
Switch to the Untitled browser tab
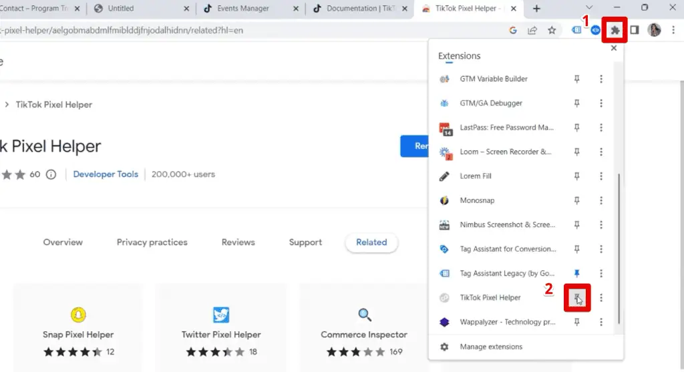[x=140, y=8]
